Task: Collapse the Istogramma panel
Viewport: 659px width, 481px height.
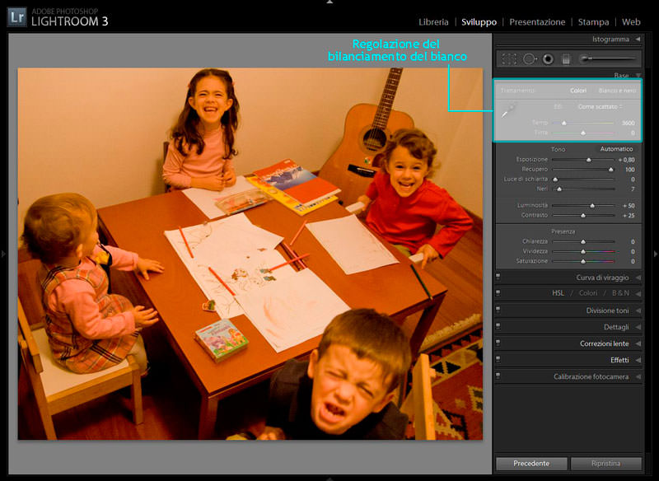Action: (x=638, y=39)
